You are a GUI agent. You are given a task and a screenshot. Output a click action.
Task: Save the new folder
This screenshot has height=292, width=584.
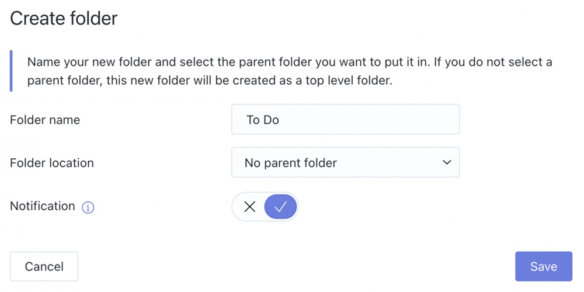(x=543, y=266)
